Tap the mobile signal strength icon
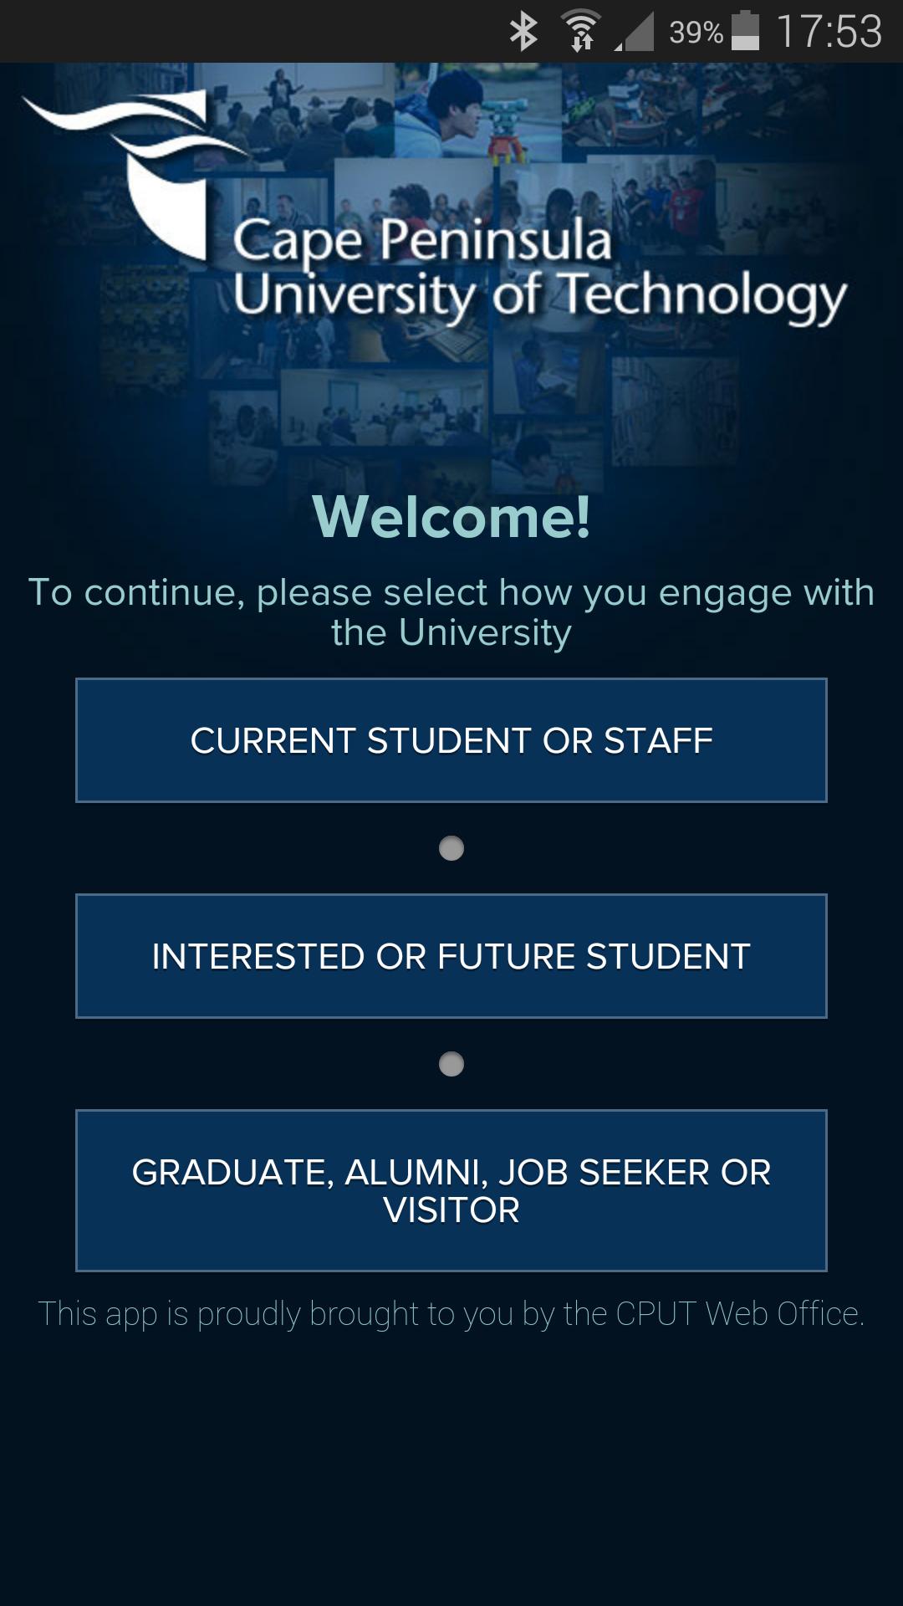This screenshot has height=1606, width=903. (x=635, y=33)
